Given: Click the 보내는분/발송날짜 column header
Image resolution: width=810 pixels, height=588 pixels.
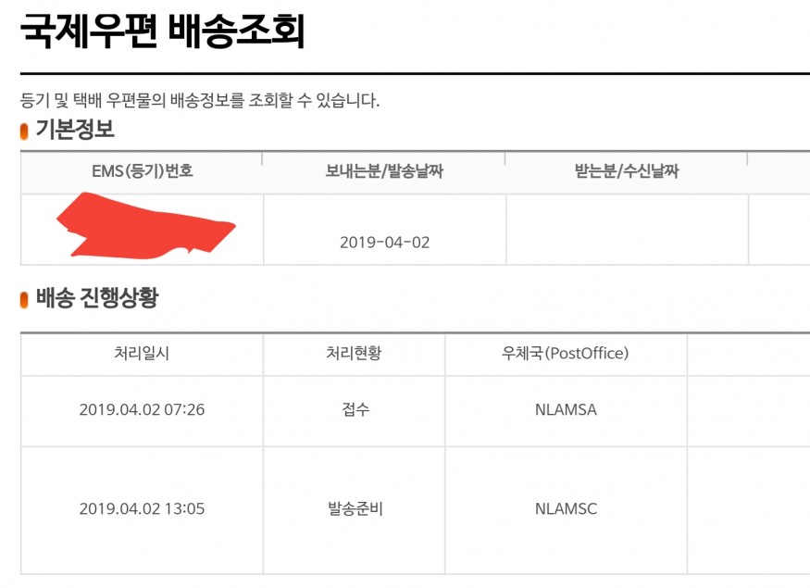Looking at the screenshot, I should [x=384, y=171].
